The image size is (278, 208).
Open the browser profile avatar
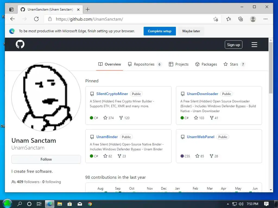(253, 19)
